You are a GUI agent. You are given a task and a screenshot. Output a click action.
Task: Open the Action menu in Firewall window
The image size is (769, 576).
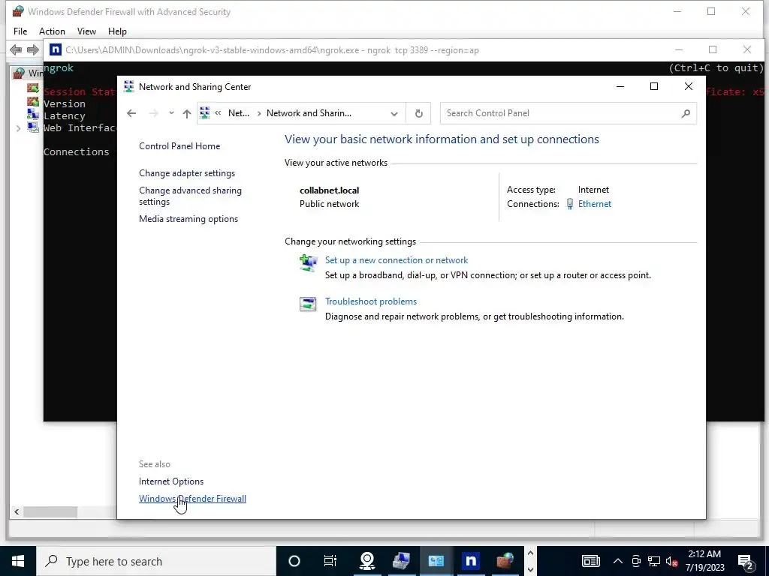pos(52,31)
